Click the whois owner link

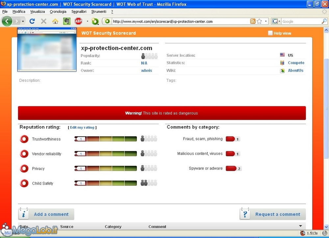pos(146,71)
